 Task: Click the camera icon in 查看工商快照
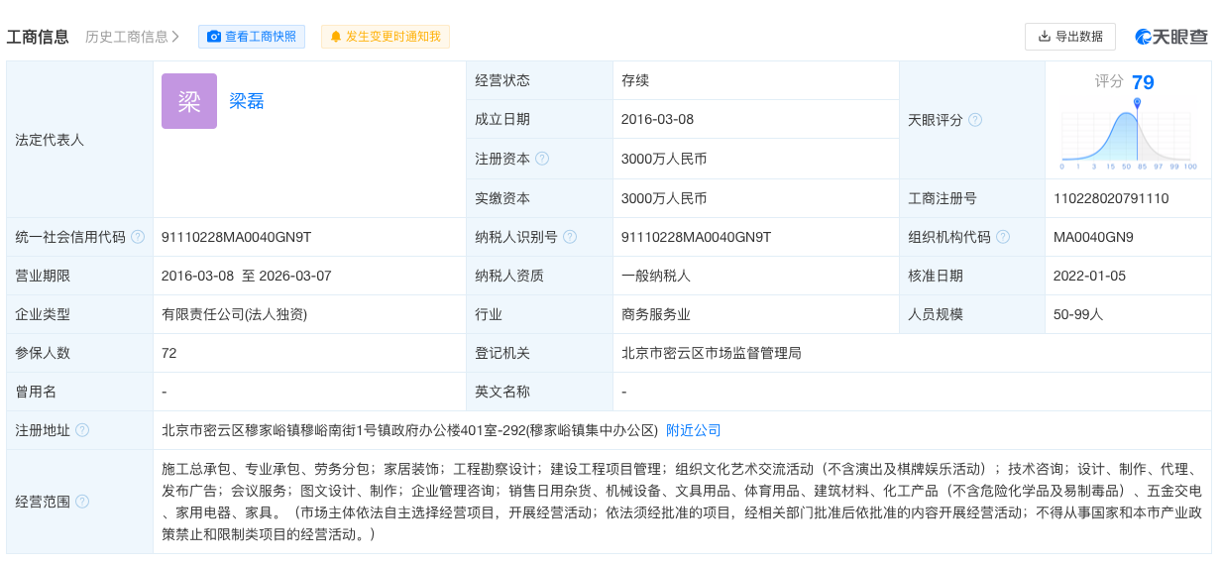point(214,37)
